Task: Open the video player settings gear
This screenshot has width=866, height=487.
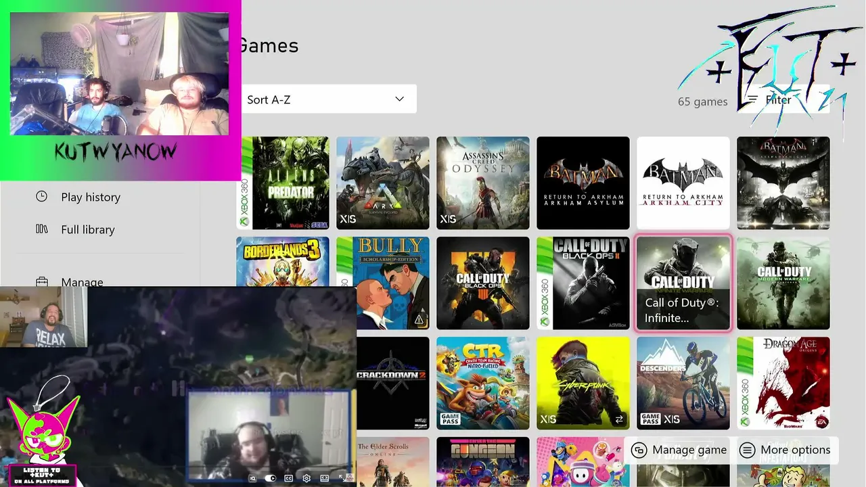Action: (x=306, y=478)
